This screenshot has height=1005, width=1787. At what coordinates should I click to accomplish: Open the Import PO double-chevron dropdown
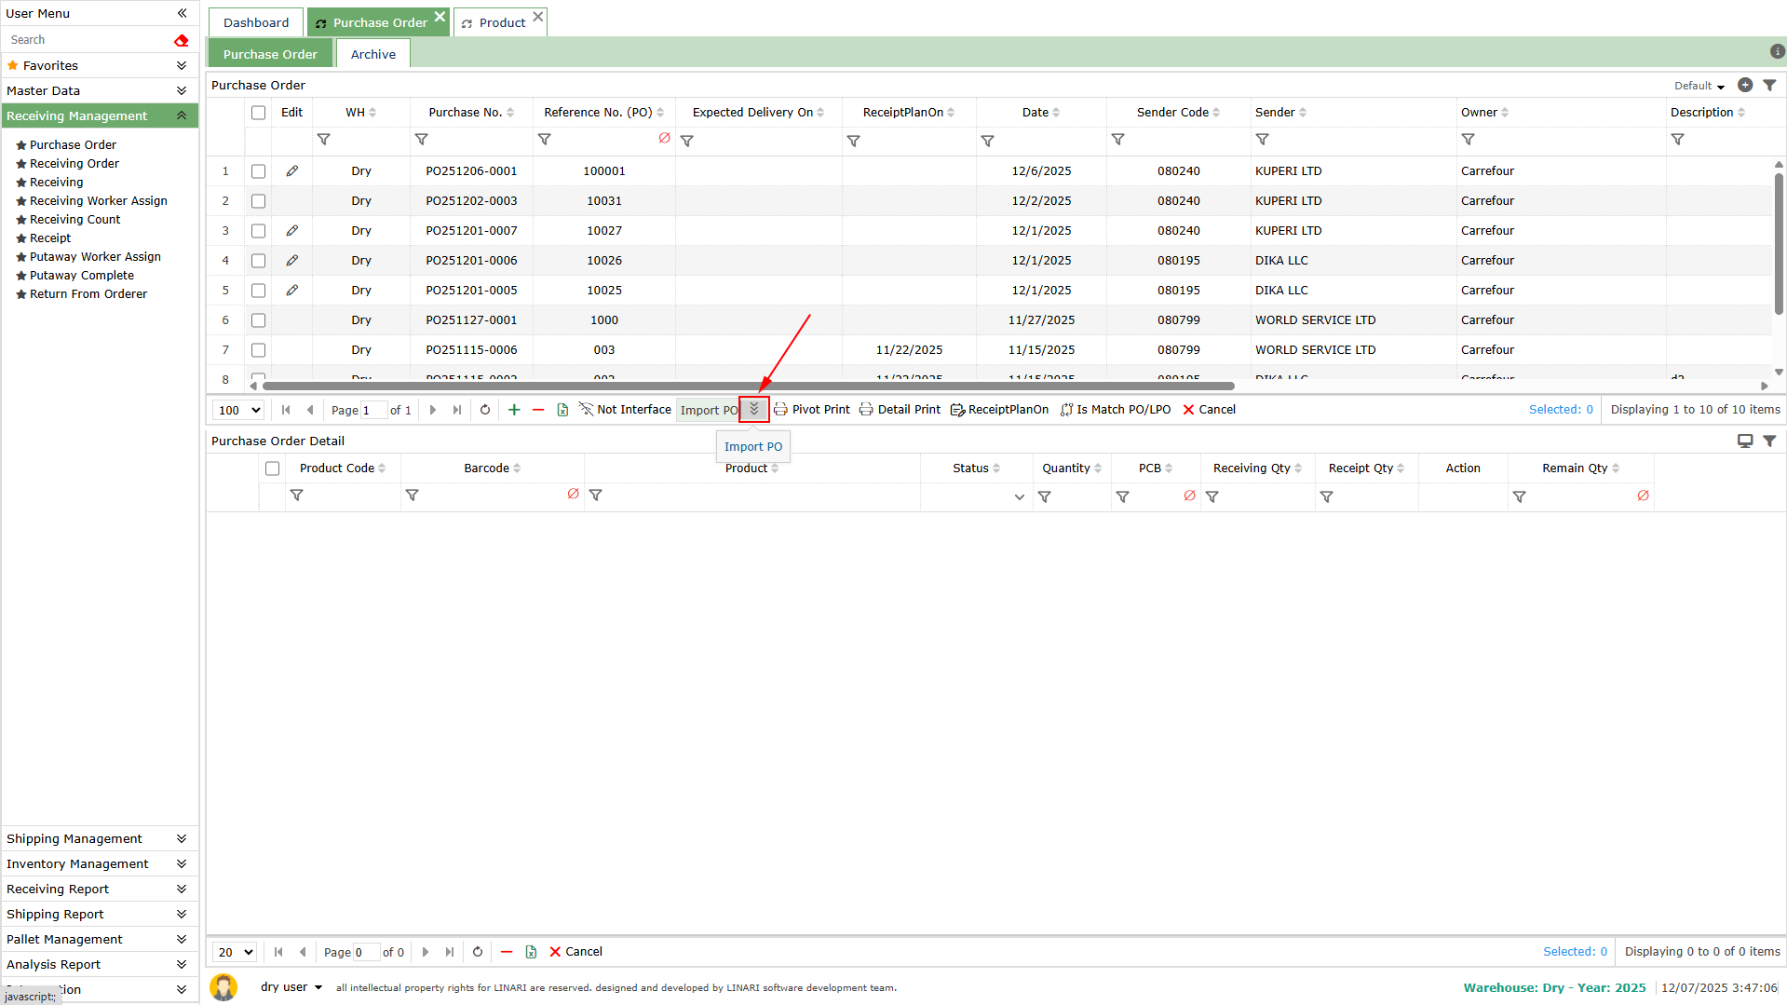click(754, 410)
